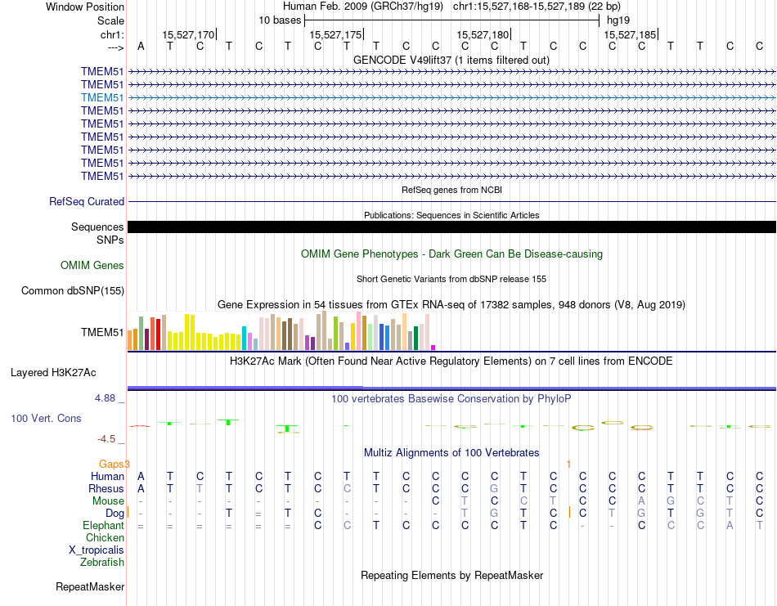Click the Common dbSNP(155) track label

(72, 291)
